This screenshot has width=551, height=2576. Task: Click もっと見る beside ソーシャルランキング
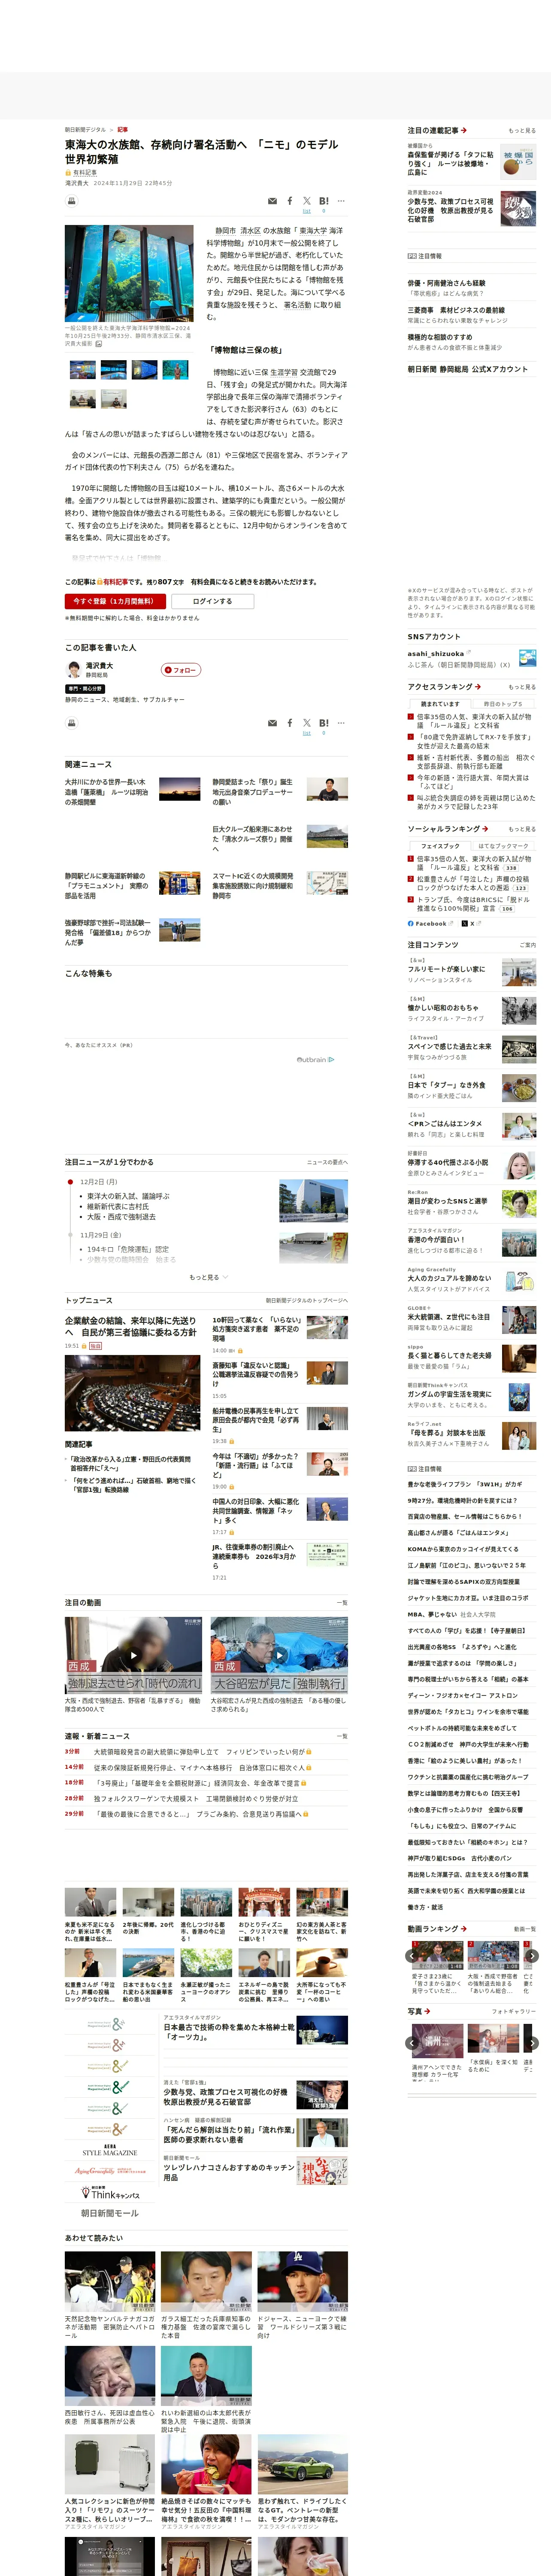pos(522,829)
